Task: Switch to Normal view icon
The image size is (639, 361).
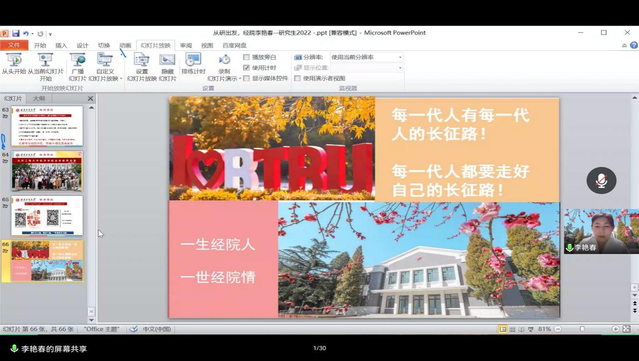Action: pyautogui.click(x=503, y=329)
